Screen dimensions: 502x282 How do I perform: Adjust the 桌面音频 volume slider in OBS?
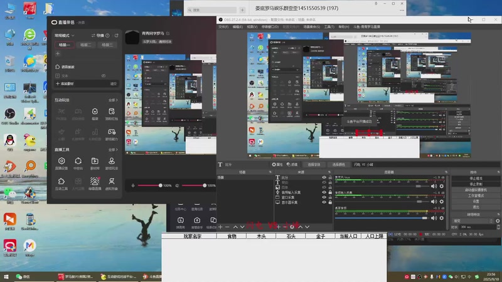pos(382,218)
